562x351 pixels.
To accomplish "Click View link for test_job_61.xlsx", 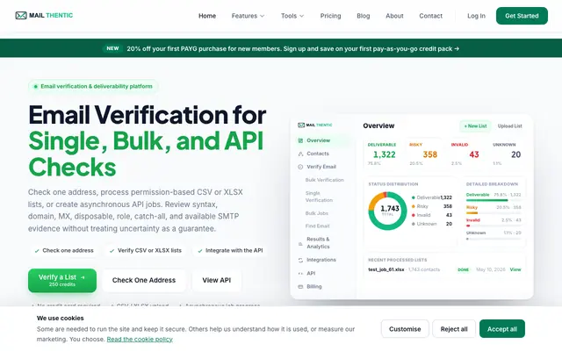I will (515, 269).
